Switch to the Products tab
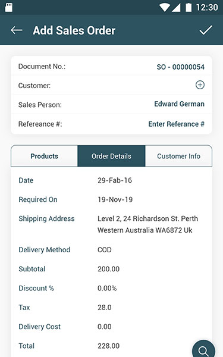This screenshot has height=357, width=223. pos(45,156)
